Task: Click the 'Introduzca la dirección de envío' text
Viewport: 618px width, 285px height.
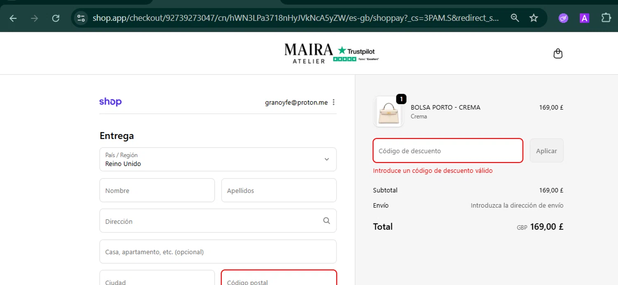Action: (x=517, y=205)
